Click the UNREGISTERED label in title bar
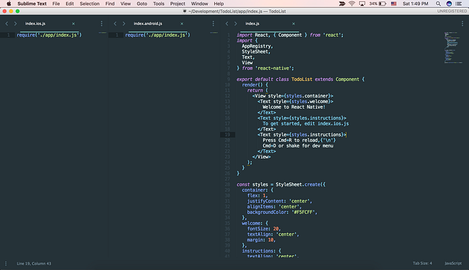The height and width of the screenshot is (270, 469). tap(452, 11)
